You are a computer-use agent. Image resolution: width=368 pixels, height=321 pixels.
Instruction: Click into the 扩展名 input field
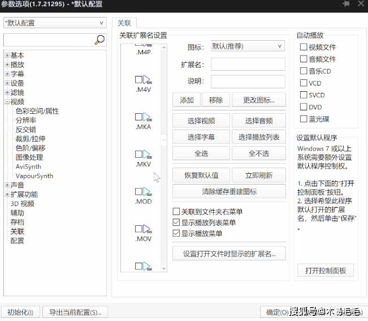(248, 64)
